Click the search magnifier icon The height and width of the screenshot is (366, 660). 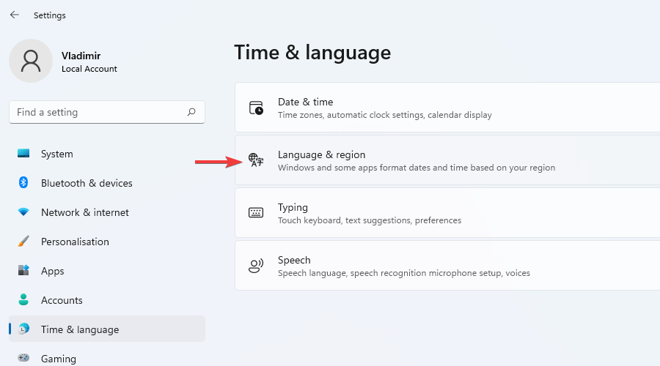click(x=191, y=112)
